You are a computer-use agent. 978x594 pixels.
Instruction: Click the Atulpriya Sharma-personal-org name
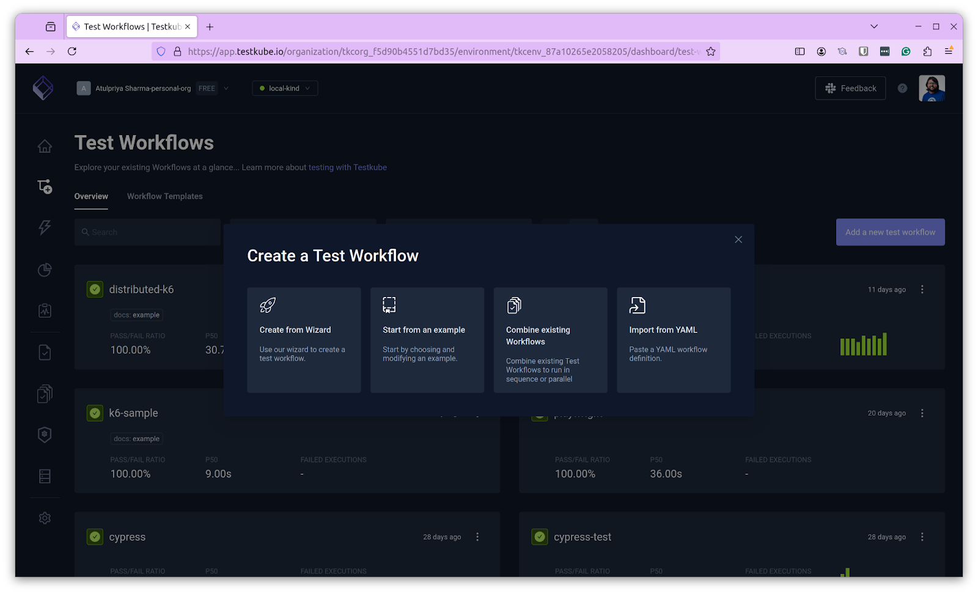pos(143,88)
